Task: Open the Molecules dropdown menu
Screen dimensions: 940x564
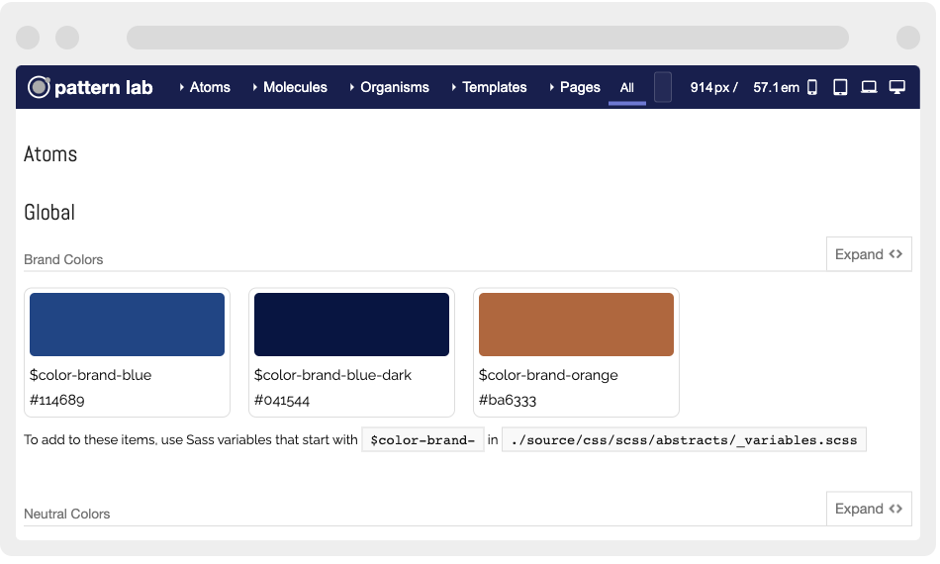Action: point(290,87)
